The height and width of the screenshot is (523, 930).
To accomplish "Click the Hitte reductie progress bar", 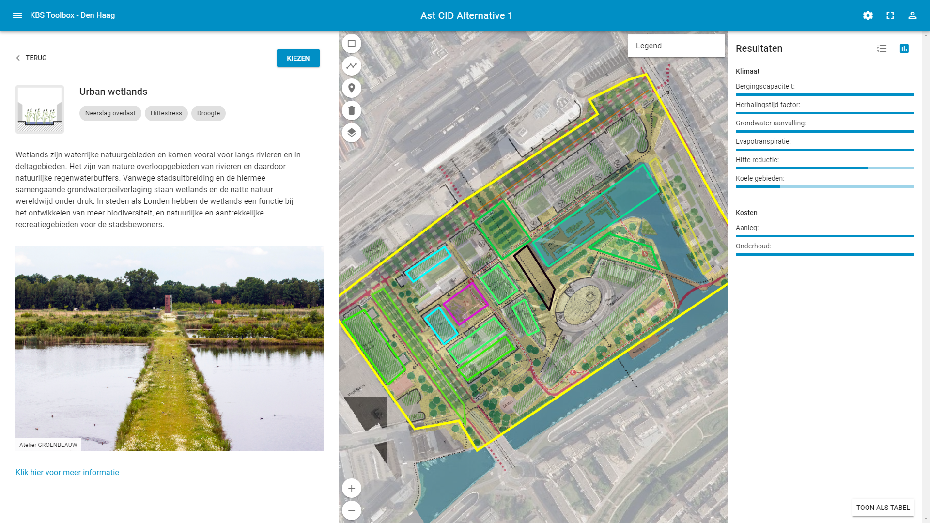I will click(x=825, y=169).
